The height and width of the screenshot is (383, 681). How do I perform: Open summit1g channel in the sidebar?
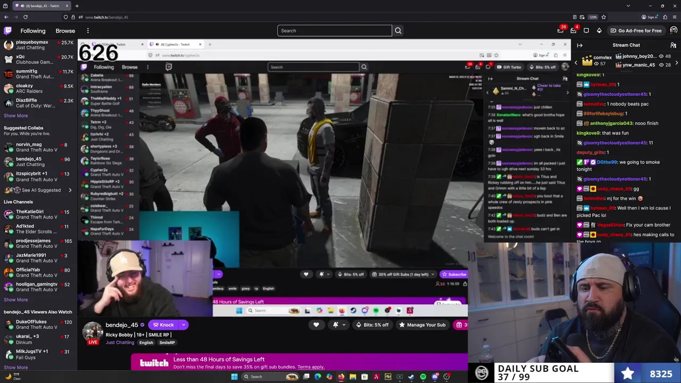[x=38, y=74]
